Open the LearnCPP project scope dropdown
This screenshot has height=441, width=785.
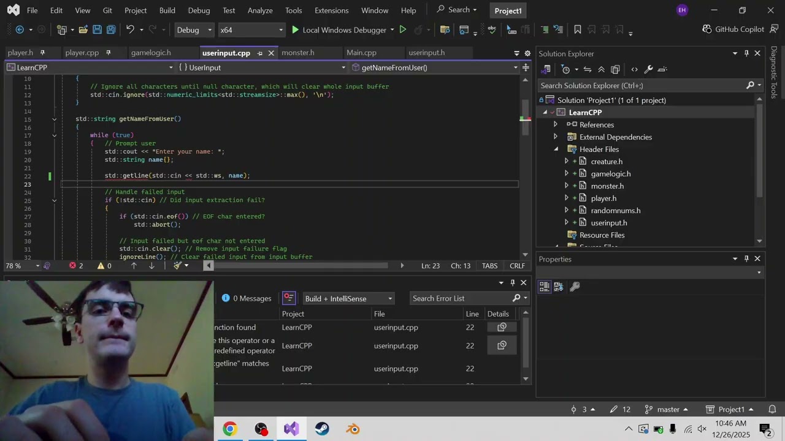(90, 67)
